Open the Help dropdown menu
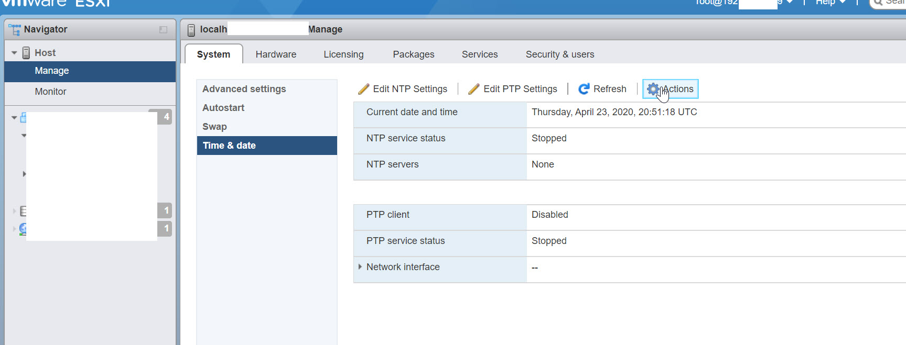This screenshot has height=345, width=906. pyautogui.click(x=830, y=3)
